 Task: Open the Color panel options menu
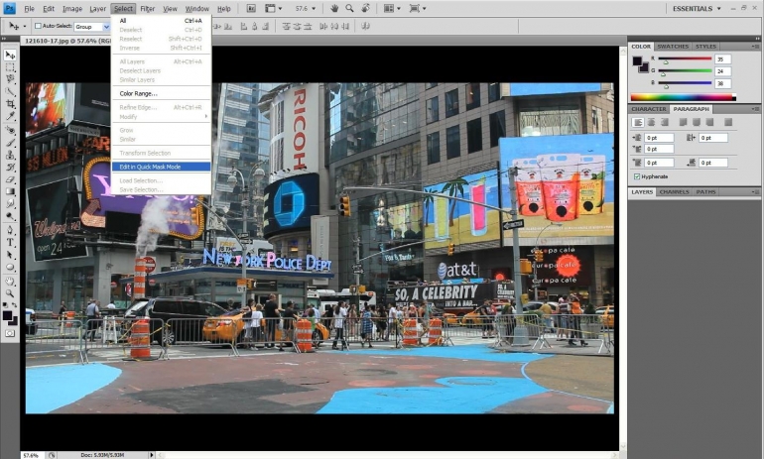755,47
